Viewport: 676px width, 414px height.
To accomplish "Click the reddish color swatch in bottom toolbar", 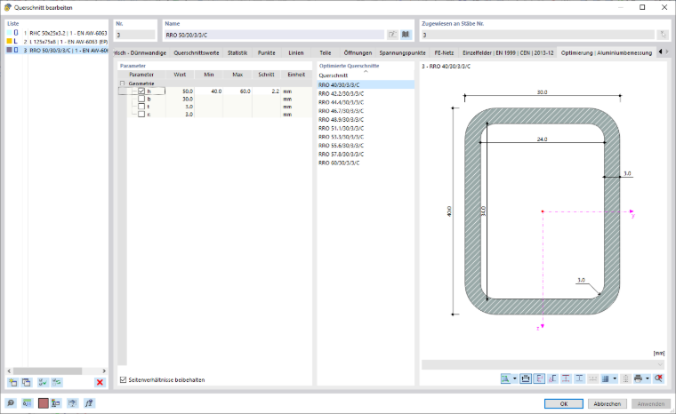I will pos(43,403).
